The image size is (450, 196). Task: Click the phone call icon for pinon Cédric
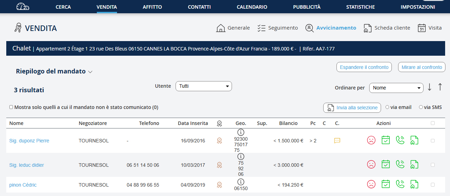tap(400, 185)
